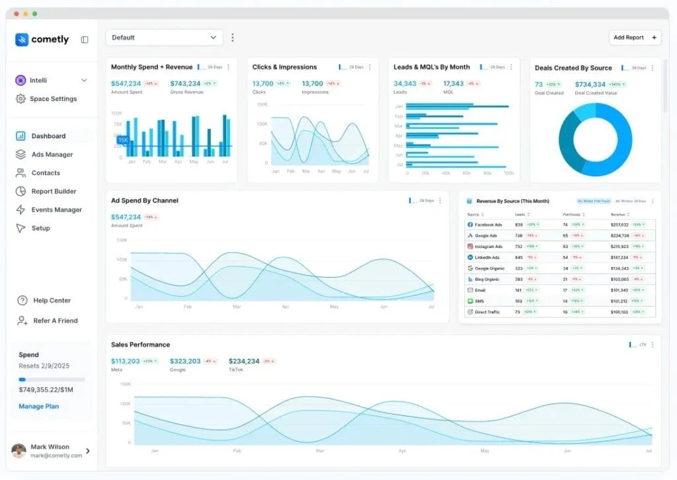Click the Manage Plan link

(x=38, y=406)
